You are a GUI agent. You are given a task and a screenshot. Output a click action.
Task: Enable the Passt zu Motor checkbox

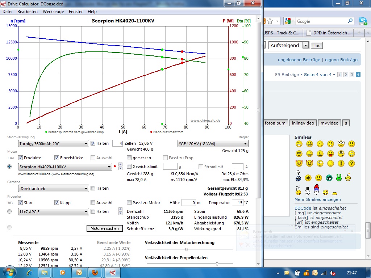point(129,203)
